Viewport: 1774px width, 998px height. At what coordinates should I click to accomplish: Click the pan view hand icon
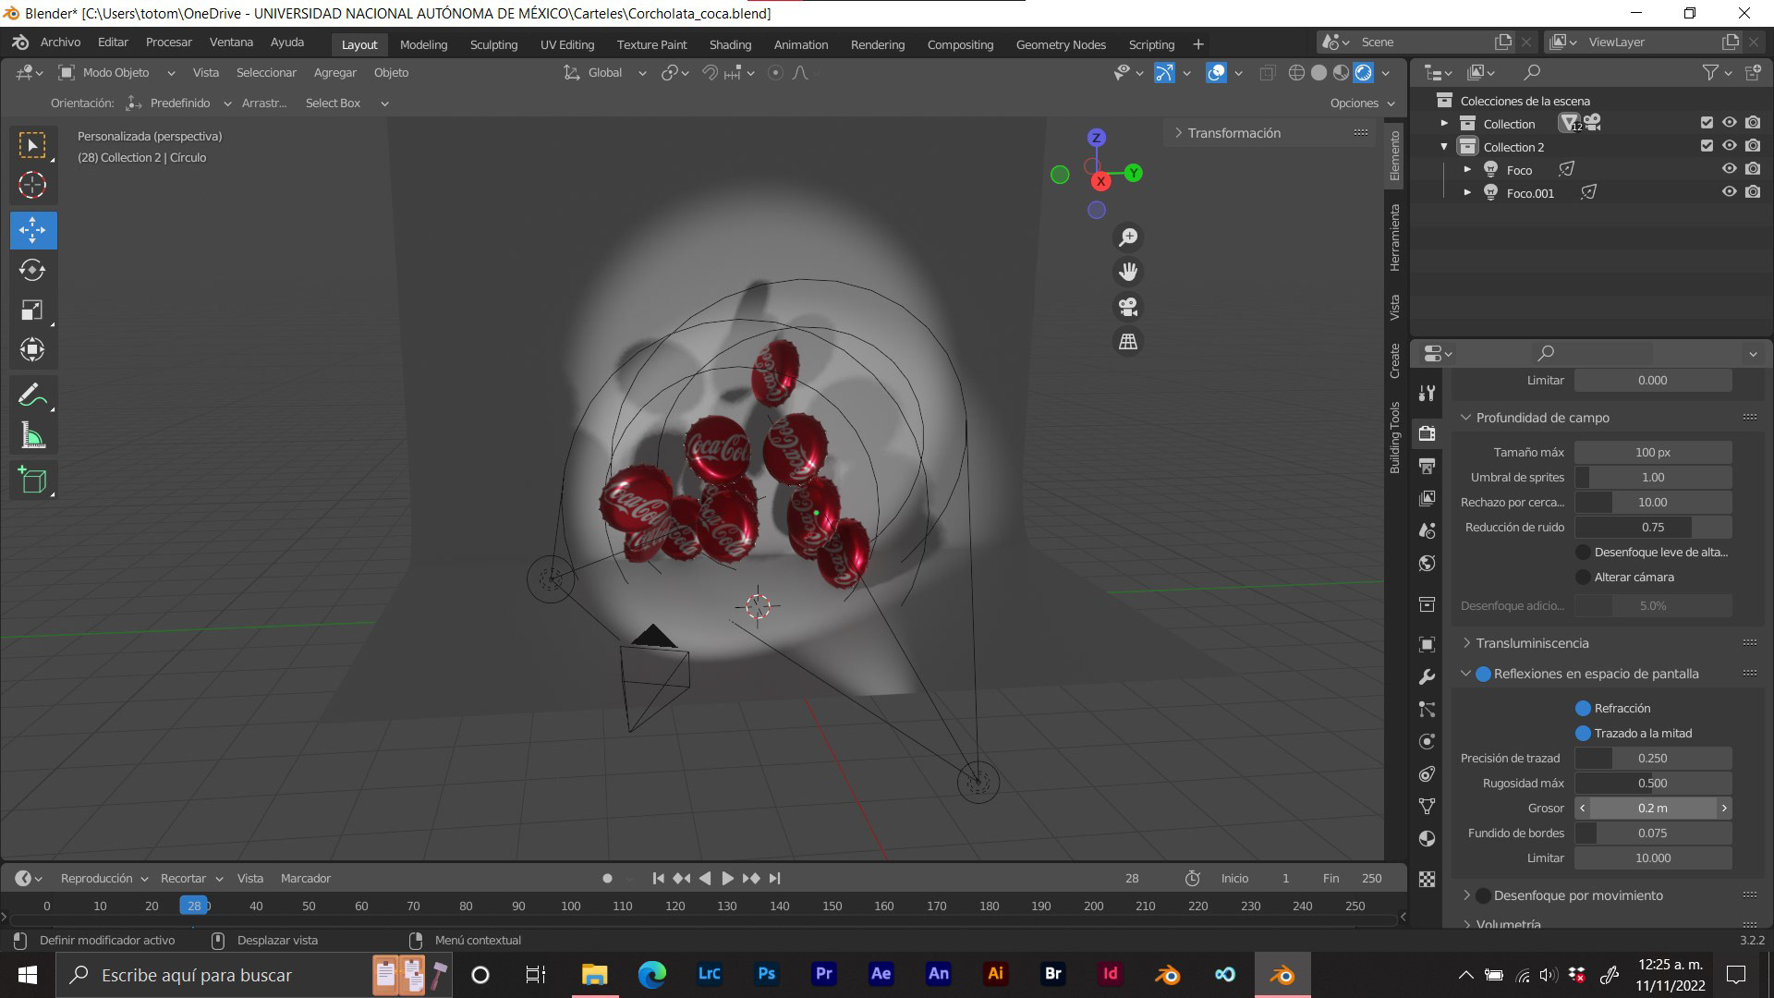1127,272
